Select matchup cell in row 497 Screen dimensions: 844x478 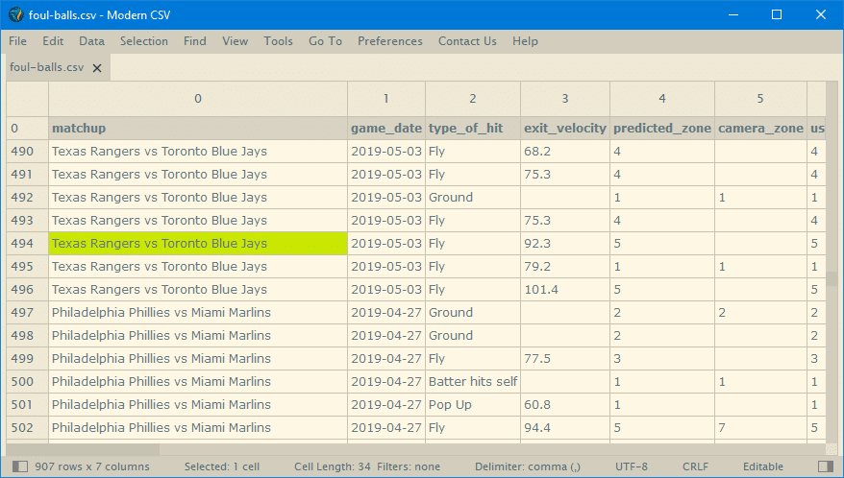click(x=198, y=312)
